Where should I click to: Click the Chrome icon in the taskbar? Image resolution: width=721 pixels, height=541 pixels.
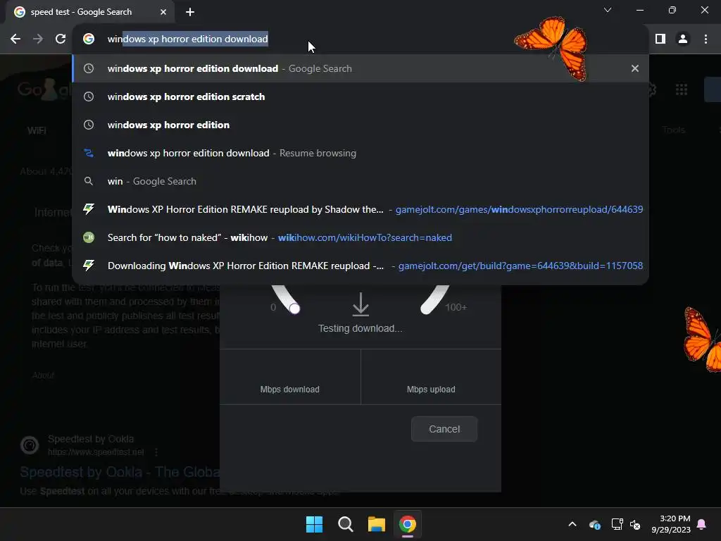(408, 524)
